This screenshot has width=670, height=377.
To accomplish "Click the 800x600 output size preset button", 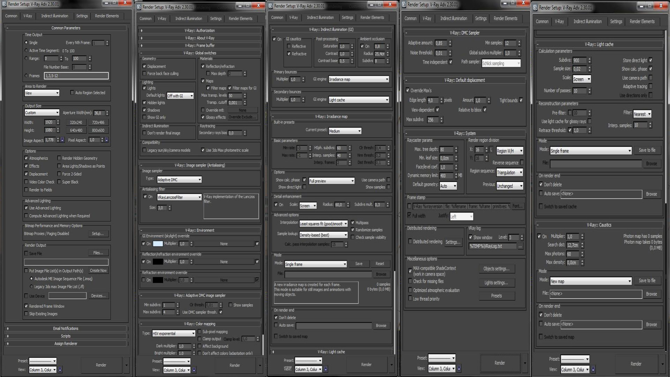I will point(98,130).
